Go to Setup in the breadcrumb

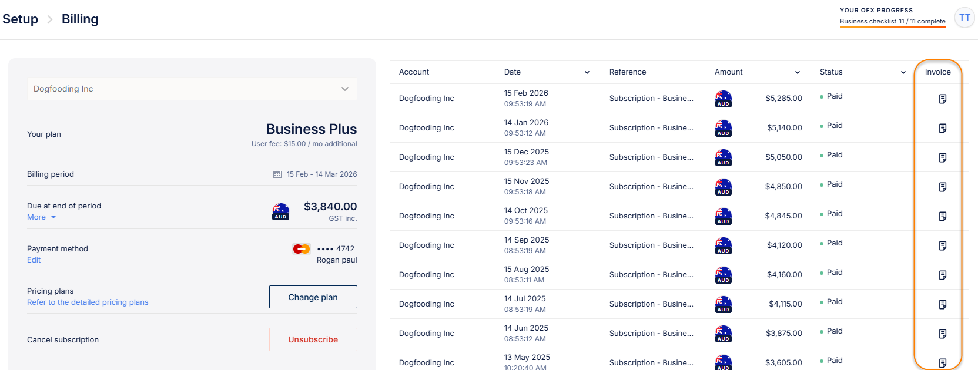[x=20, y=19]
